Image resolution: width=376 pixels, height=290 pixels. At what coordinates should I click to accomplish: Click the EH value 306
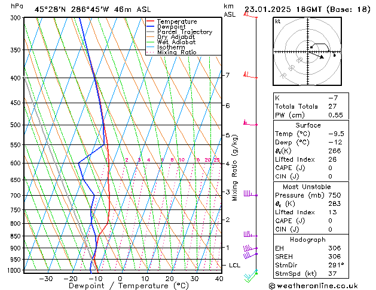(335, 248)
